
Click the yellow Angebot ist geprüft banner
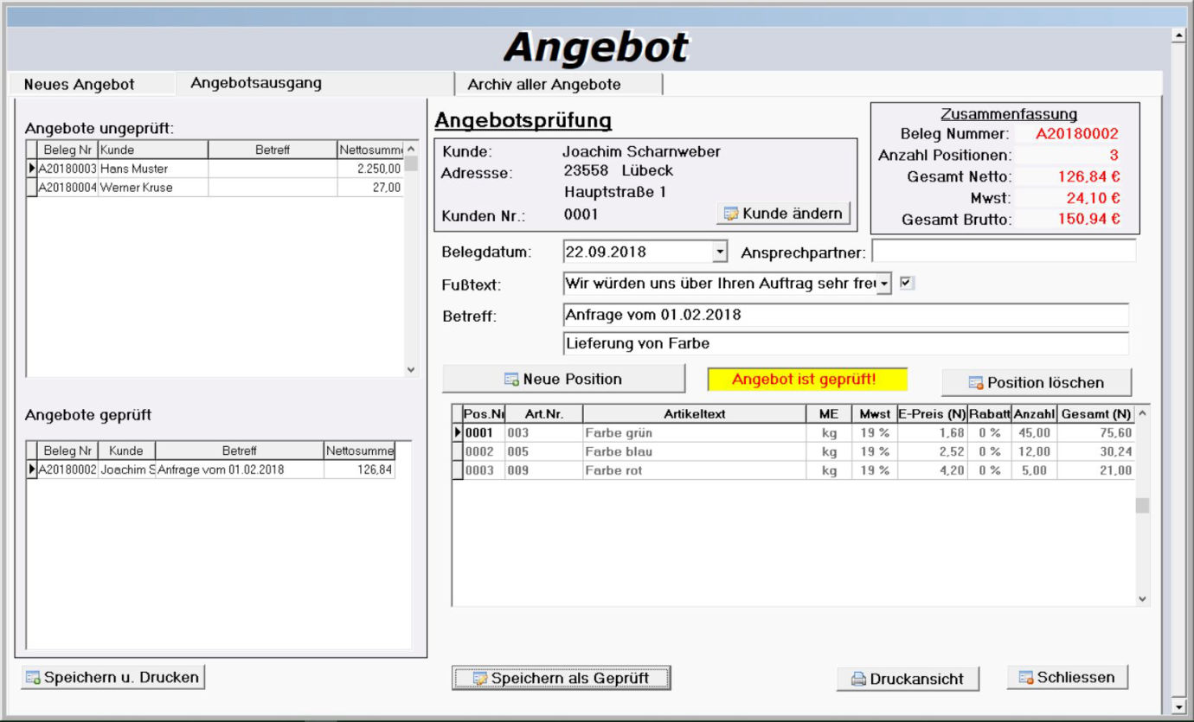[806, 380]
